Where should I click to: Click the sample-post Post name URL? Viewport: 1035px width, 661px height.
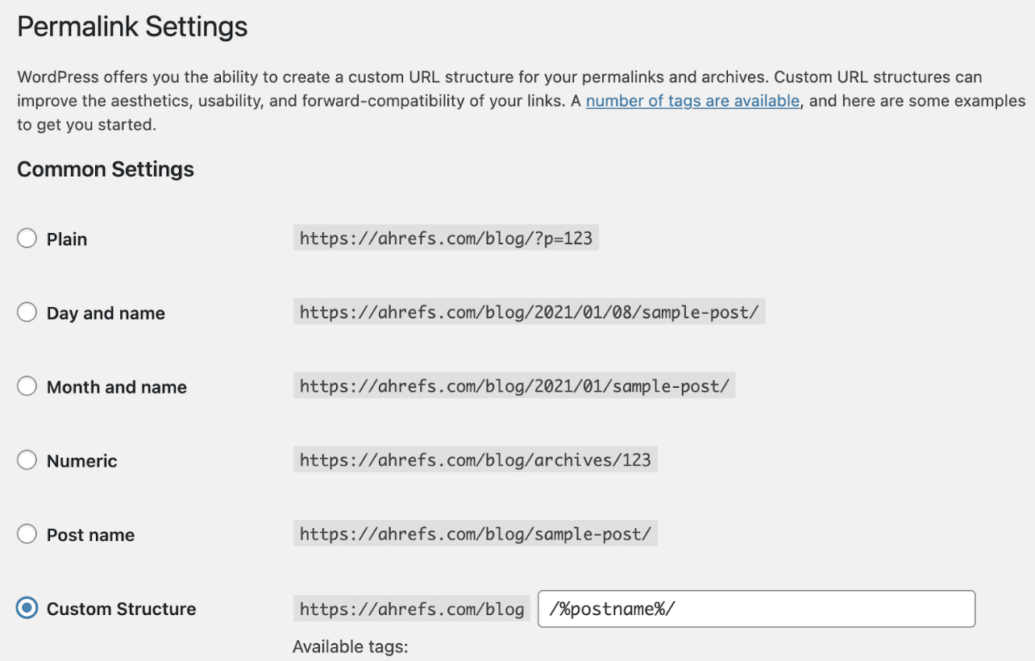[475, 533]
